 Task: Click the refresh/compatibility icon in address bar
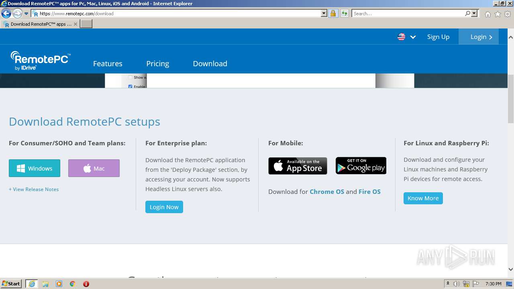click(x=344, y=14)
